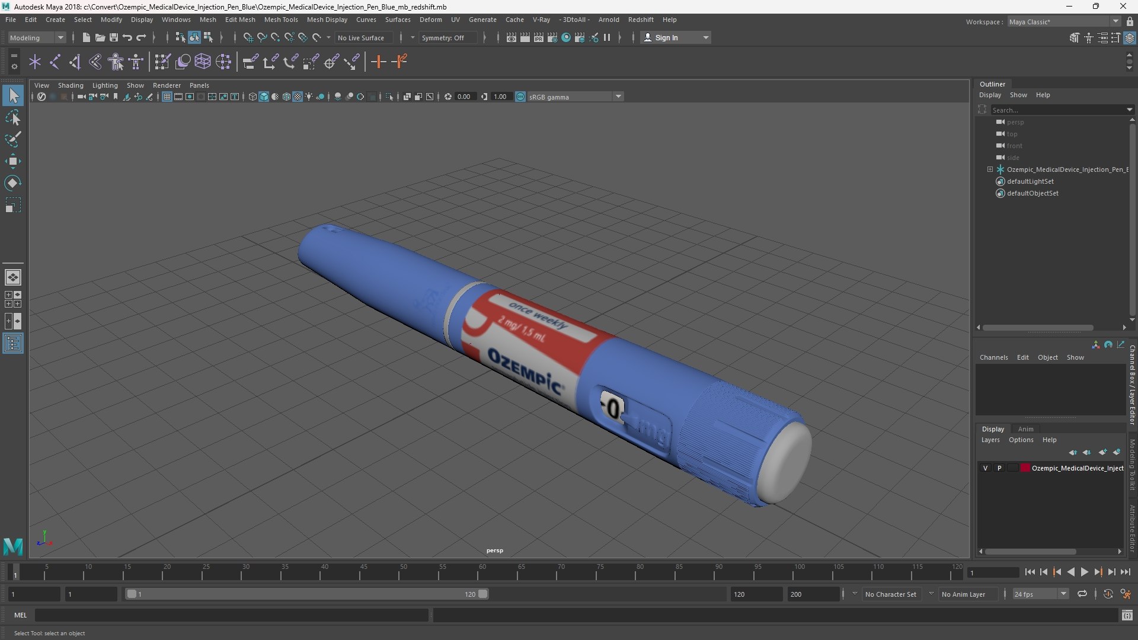Click the Open Scene folder icon
Image resolution: width=1138 pixels, height=640 pixels.
point(100,37)
